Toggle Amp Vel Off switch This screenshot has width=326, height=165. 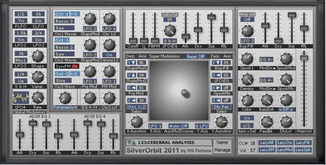tap(247, 20)
